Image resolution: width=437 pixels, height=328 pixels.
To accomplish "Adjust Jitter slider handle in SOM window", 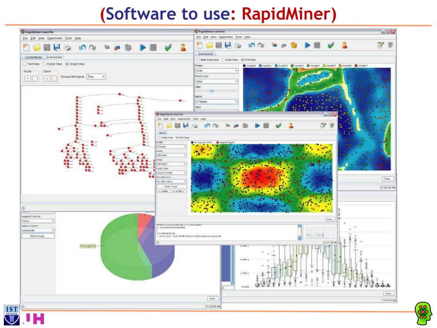I will [212, 91].
